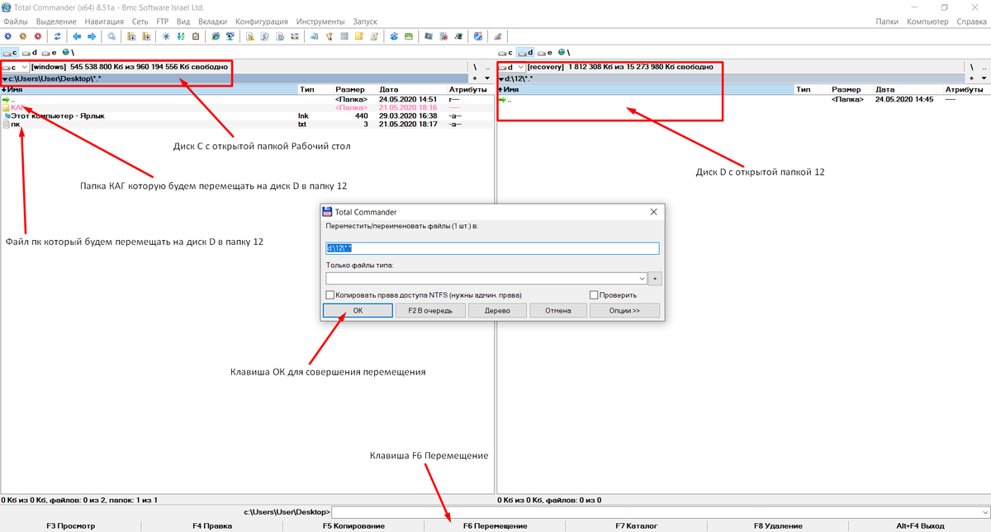
Task: Cancel the move with Отмена button
Action: (x=558, y=311)
